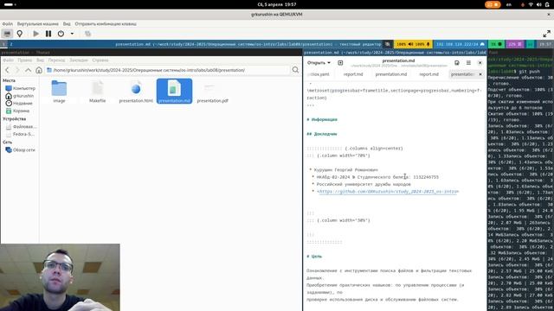Open Недавние in the places sidebar
The width and height of the screenshot is (554, 311).
coord(19,104)
